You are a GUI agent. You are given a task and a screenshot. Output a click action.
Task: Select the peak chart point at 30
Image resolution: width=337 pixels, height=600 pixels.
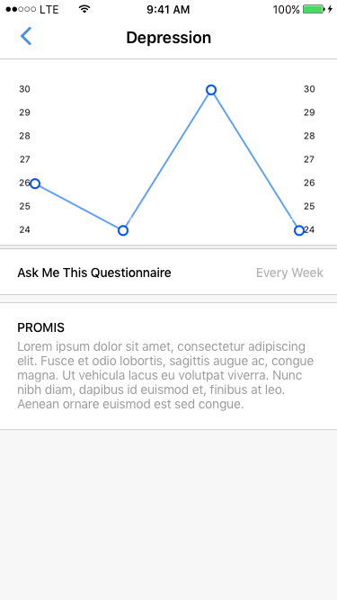coord(211,90)
